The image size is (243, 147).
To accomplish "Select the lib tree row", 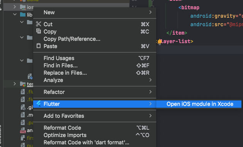I will 18,15.
